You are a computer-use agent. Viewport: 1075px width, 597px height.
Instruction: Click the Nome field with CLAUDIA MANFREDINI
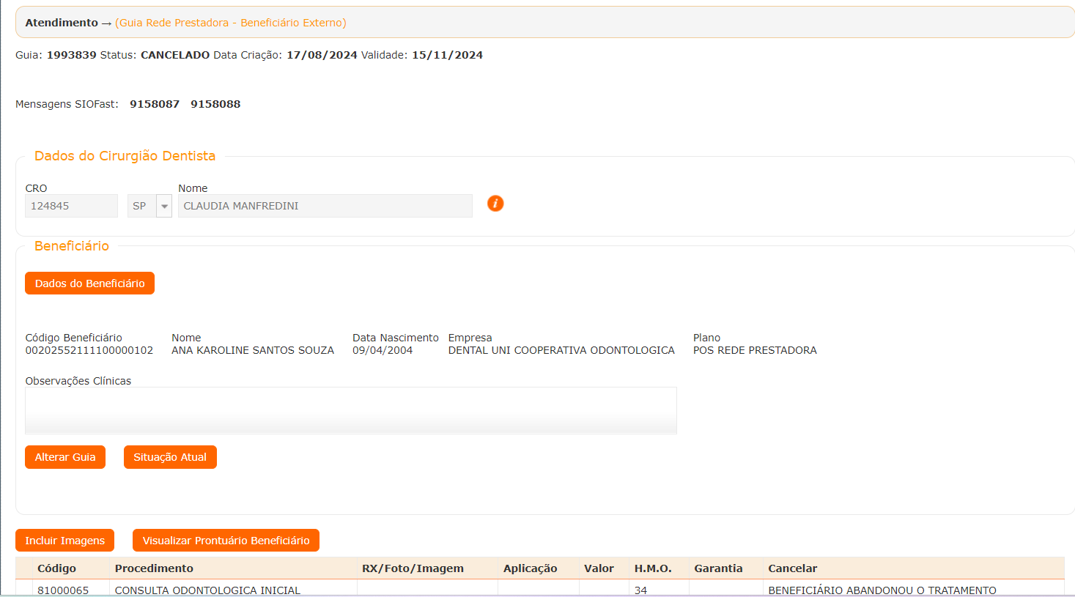click(325, 207)
